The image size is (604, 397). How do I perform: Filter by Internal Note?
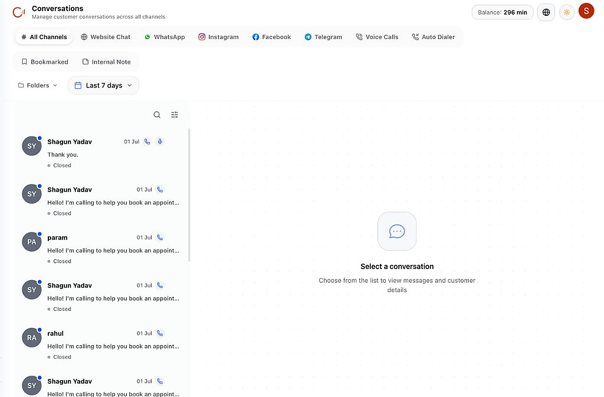click(106, 62)
